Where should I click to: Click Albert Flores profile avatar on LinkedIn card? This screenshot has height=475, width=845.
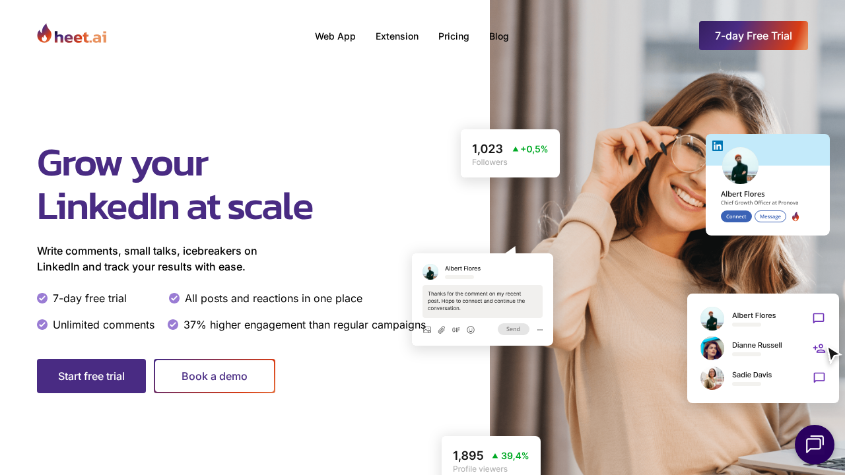click(740, 166)
